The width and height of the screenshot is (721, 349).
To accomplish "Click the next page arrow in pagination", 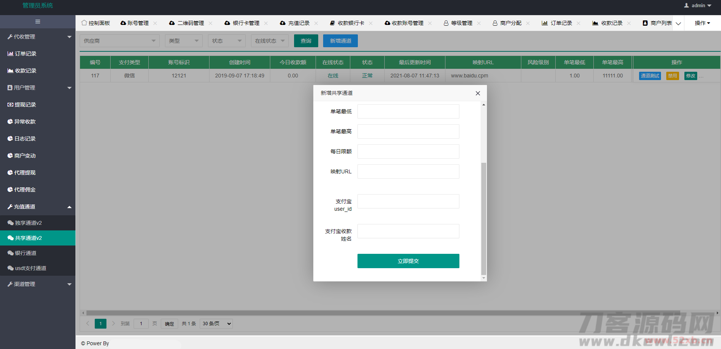I will pos(113,323).
